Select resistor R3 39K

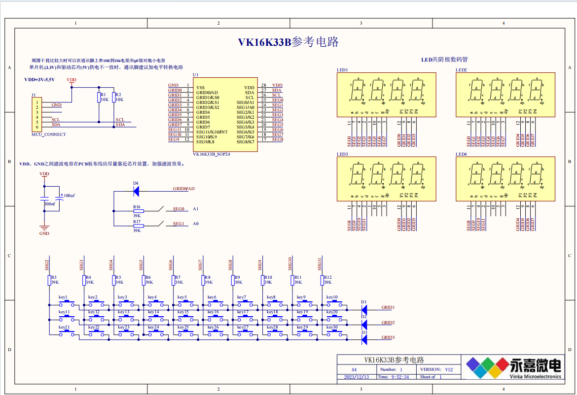pos(49,280)
